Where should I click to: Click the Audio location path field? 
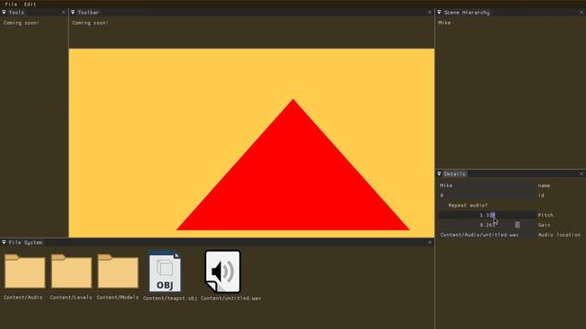click(487, 235)
